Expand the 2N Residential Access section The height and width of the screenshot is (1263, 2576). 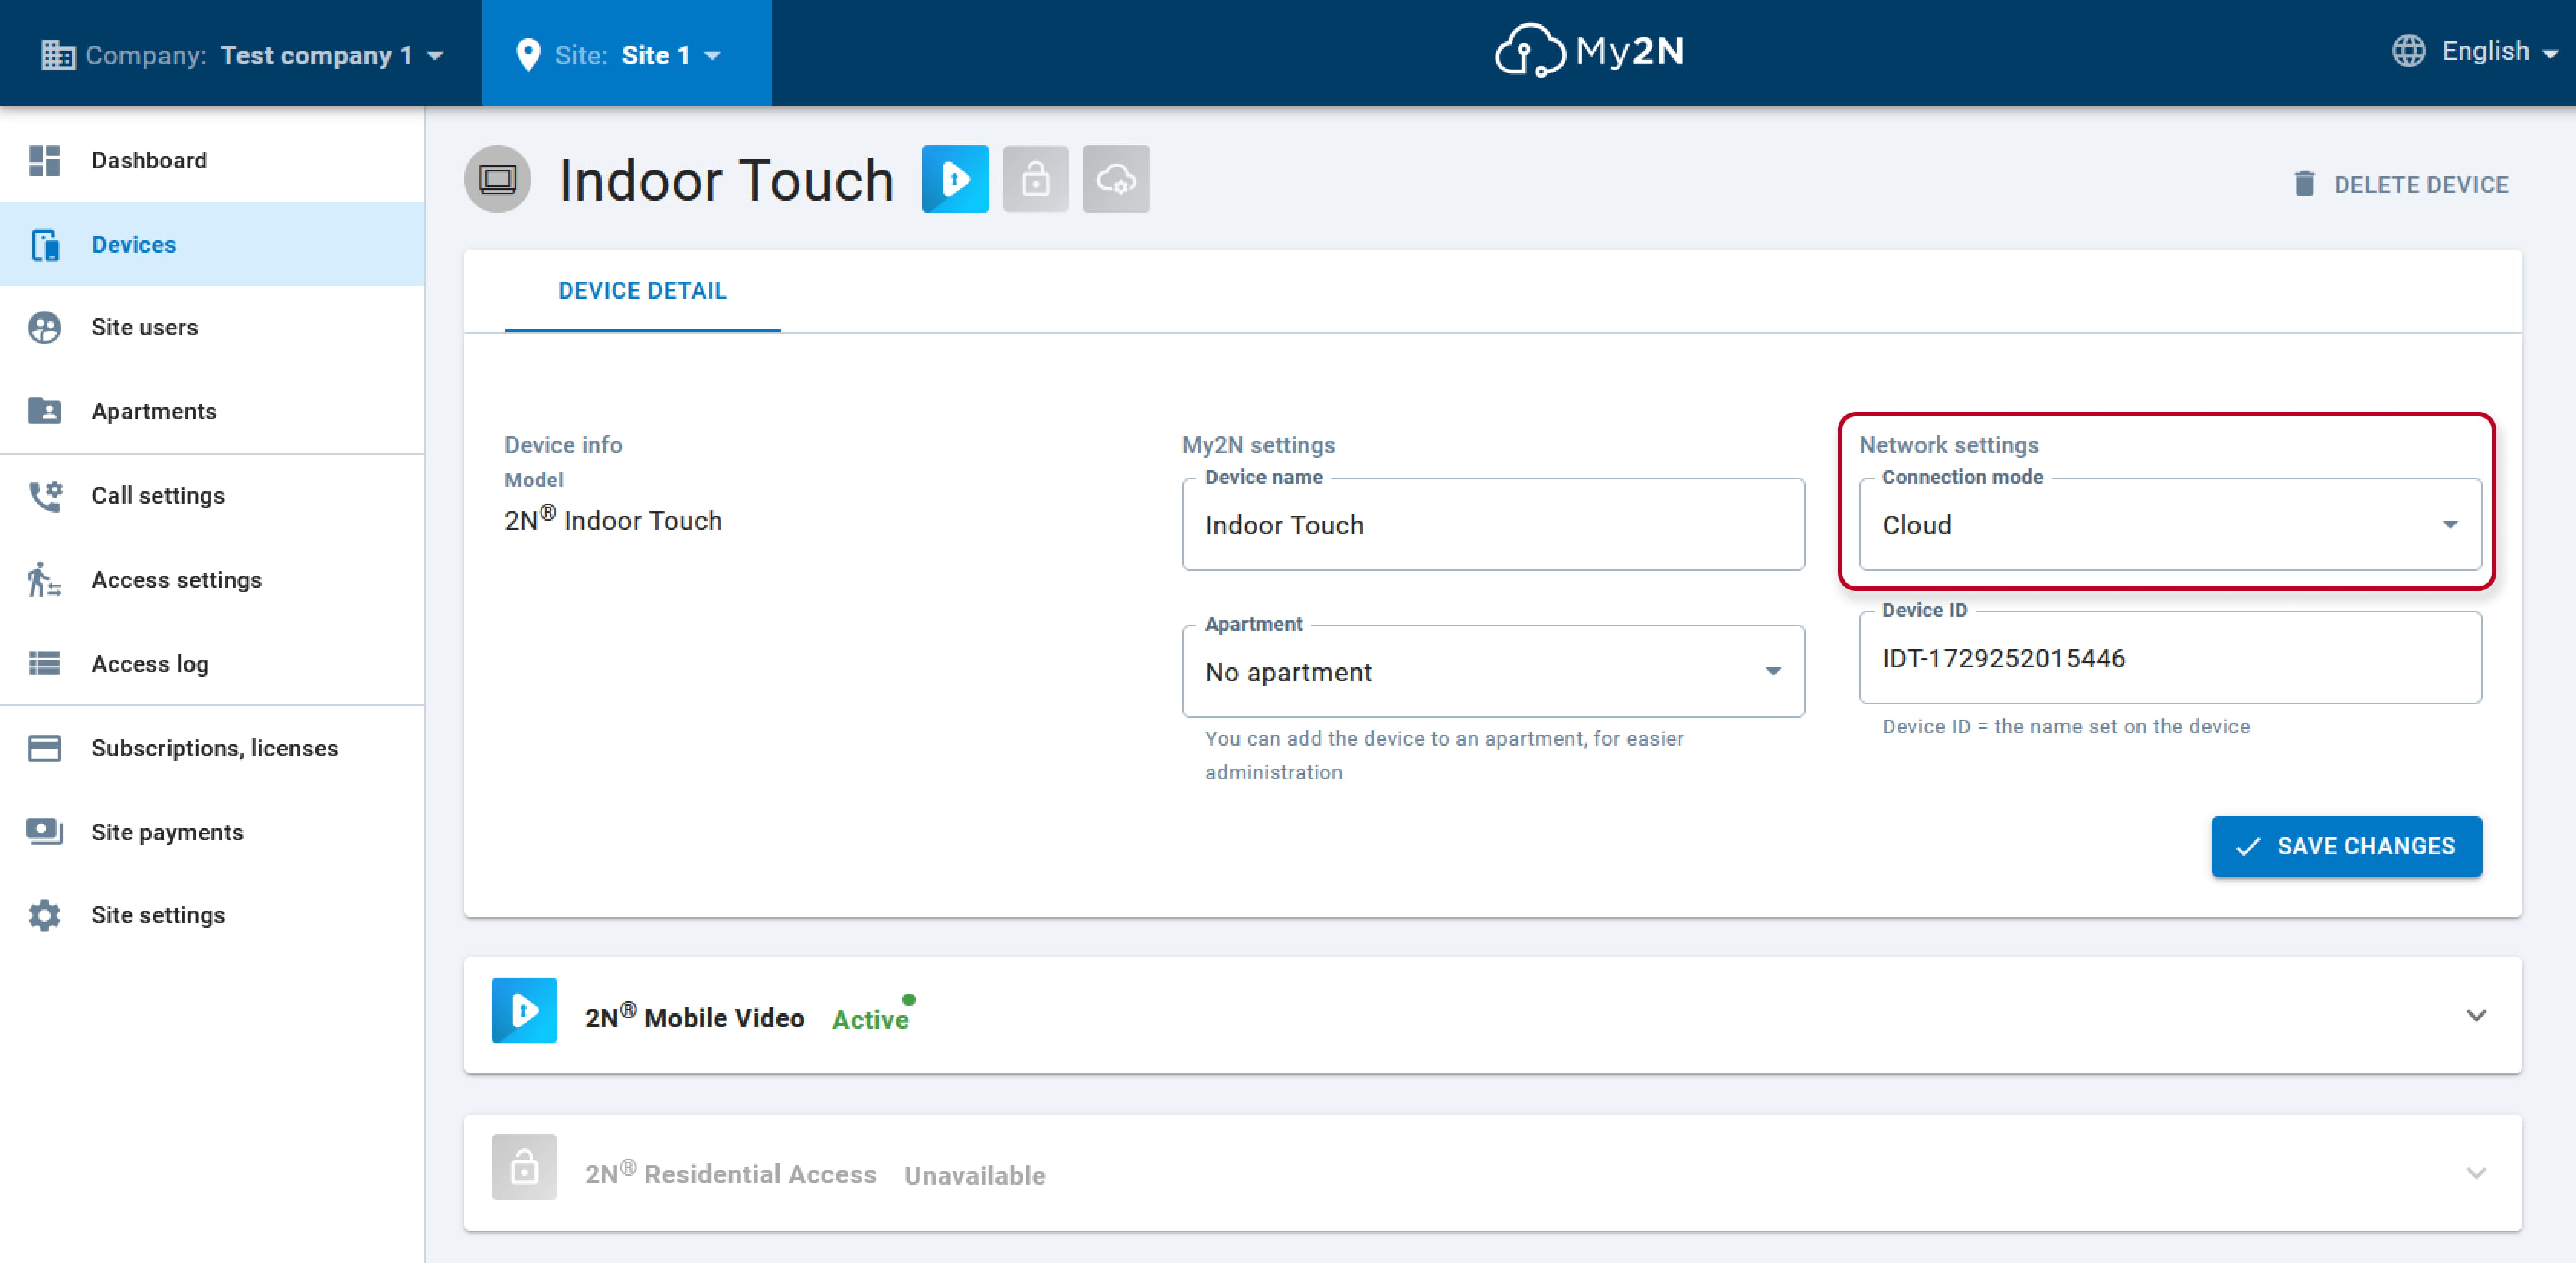(2476, 1172)
